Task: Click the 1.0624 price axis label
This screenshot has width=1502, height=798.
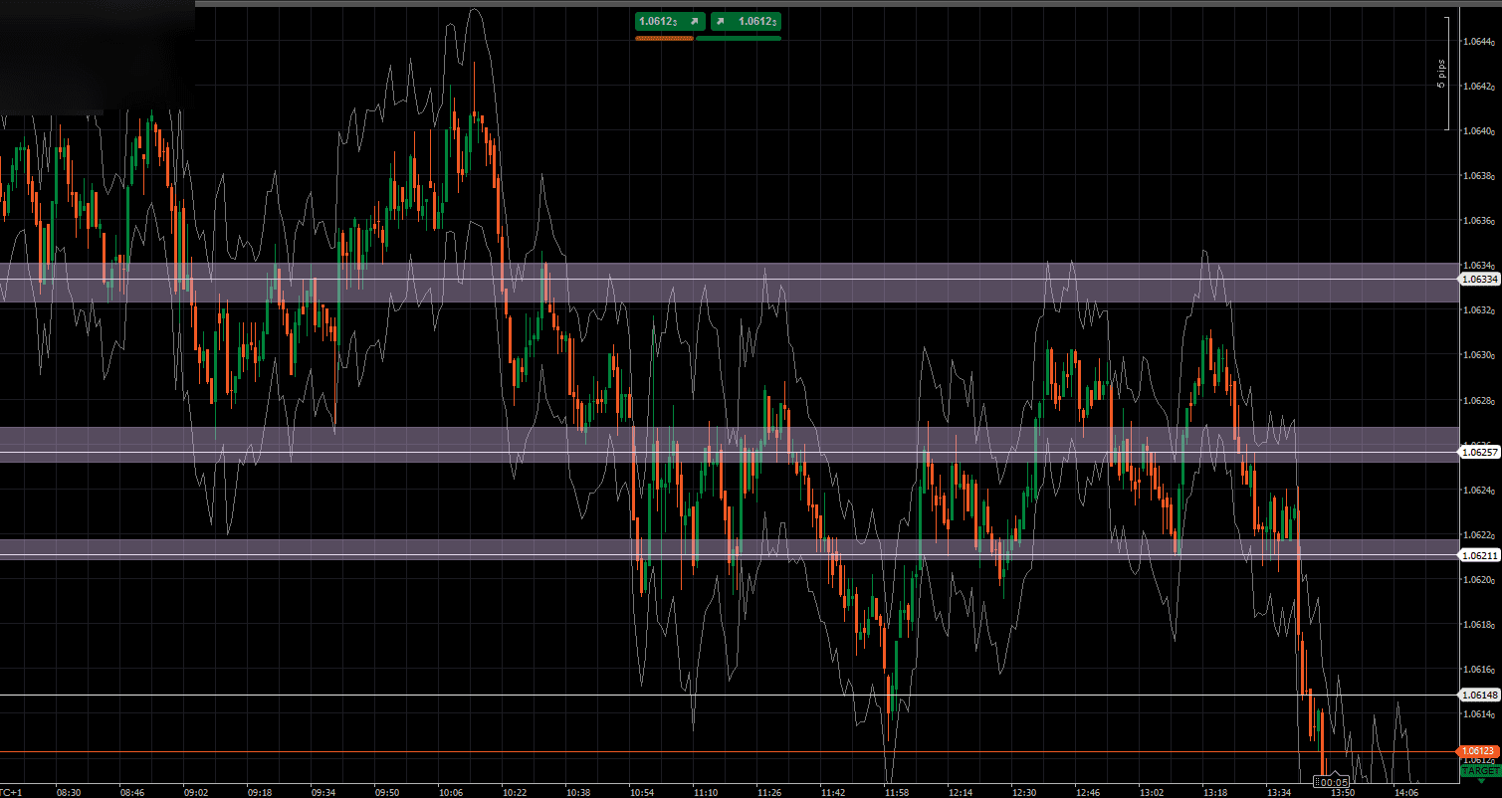Action: [x=1477, y=491]
